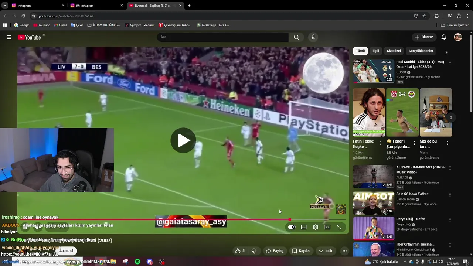Open the ALIZADE - IMMIGRANT video title
Image resolution: width=473 pixels, height=266 pixels.
pos(421,170)
